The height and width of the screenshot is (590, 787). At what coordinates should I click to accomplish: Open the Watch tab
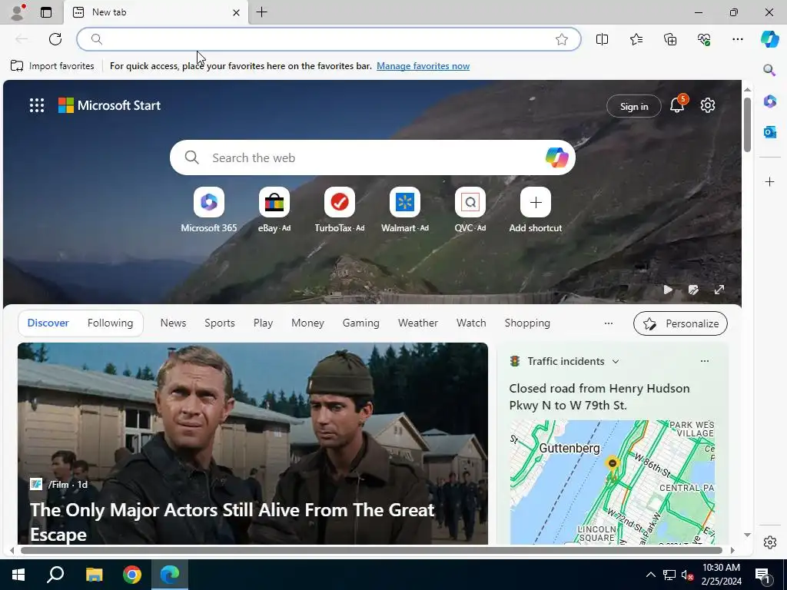point(471,323)
